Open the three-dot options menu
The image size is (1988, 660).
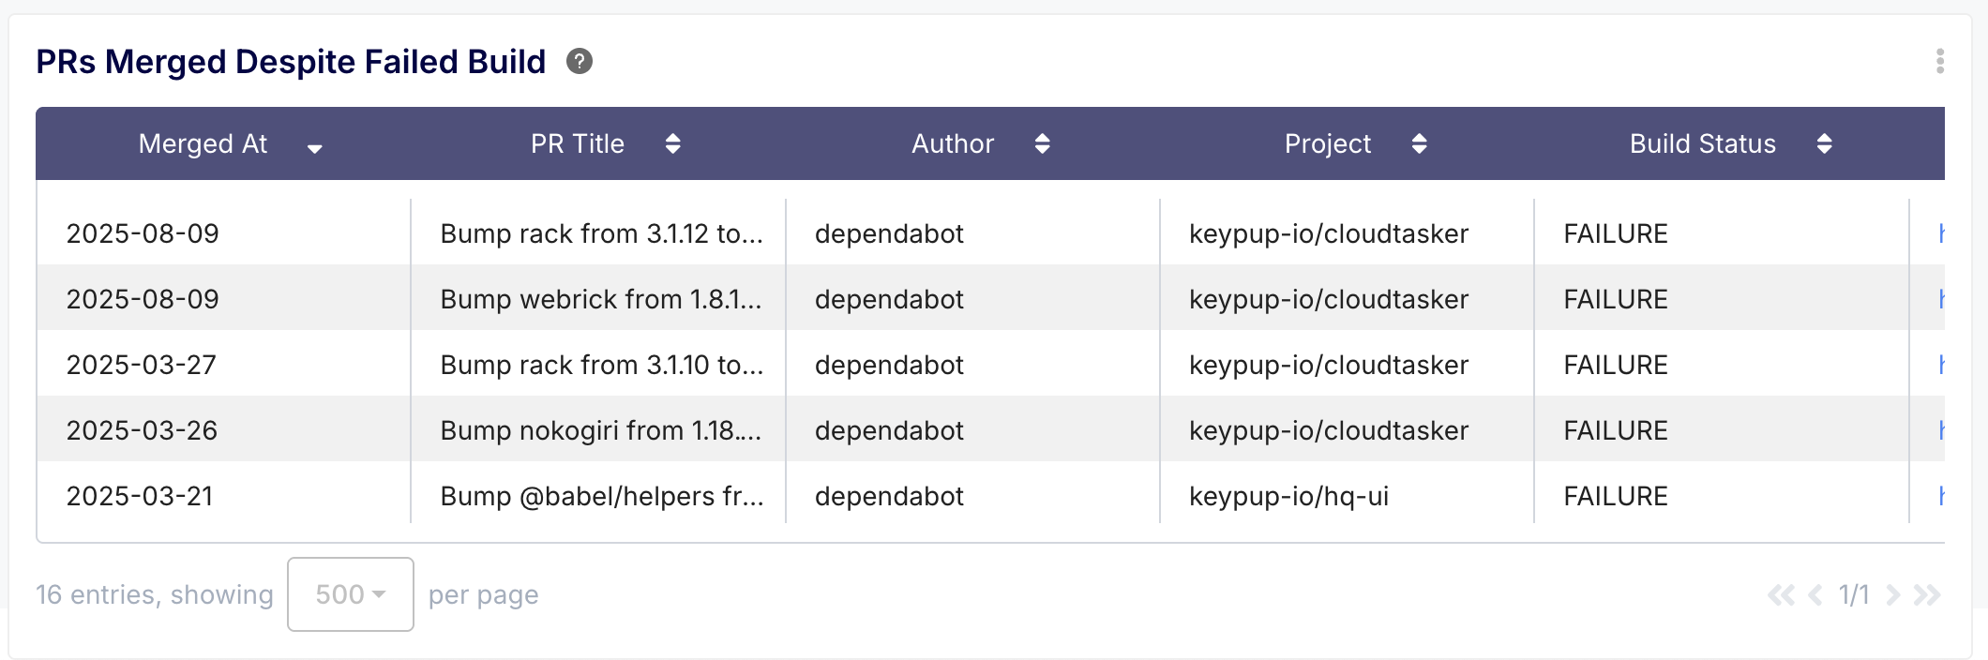click(x=1939, y=62)
